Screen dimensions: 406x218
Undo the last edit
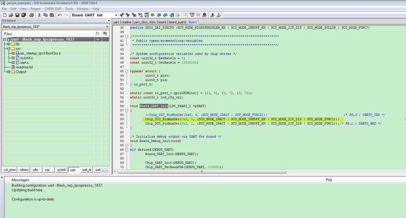click(60, 15)
